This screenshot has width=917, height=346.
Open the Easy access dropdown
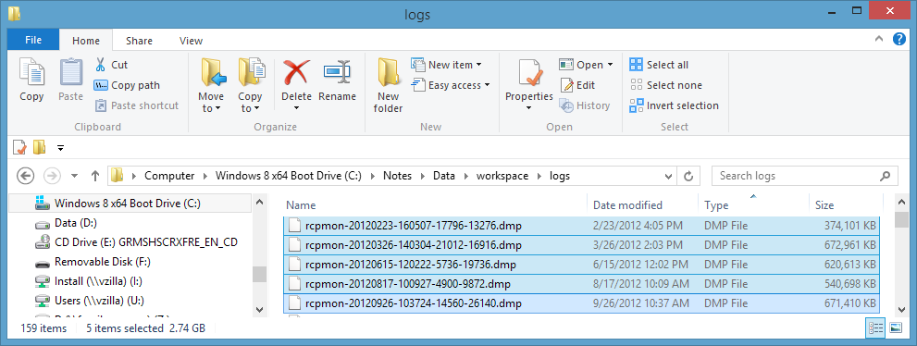coord(450,85)
